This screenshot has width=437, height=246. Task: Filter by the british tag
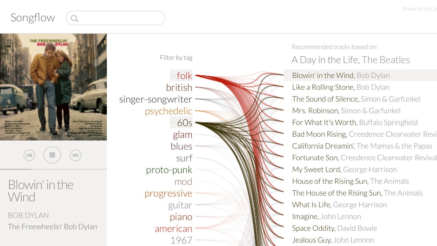tap(179, 88)
